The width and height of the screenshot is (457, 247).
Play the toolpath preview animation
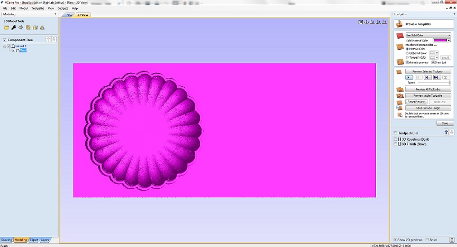409,77
